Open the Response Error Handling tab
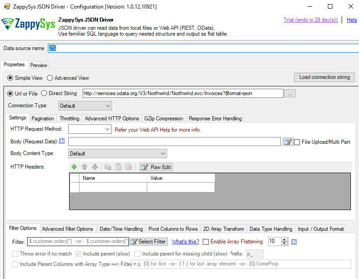The width and height of the screenshot is (359, 279). pyautogui.click(x=215, y=119)
